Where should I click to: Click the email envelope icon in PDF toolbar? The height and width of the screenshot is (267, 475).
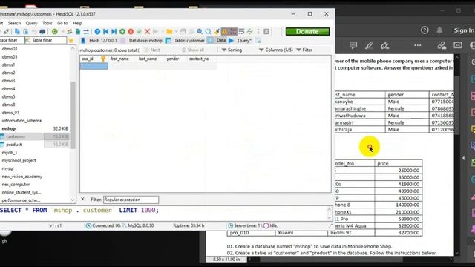click(458, 45)
